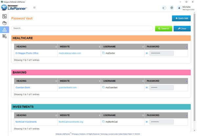Collapse the sidebar using the hamburger menu icon
Image resolution: width=197 pixels, height=136 pixels.
pos(34,8)
